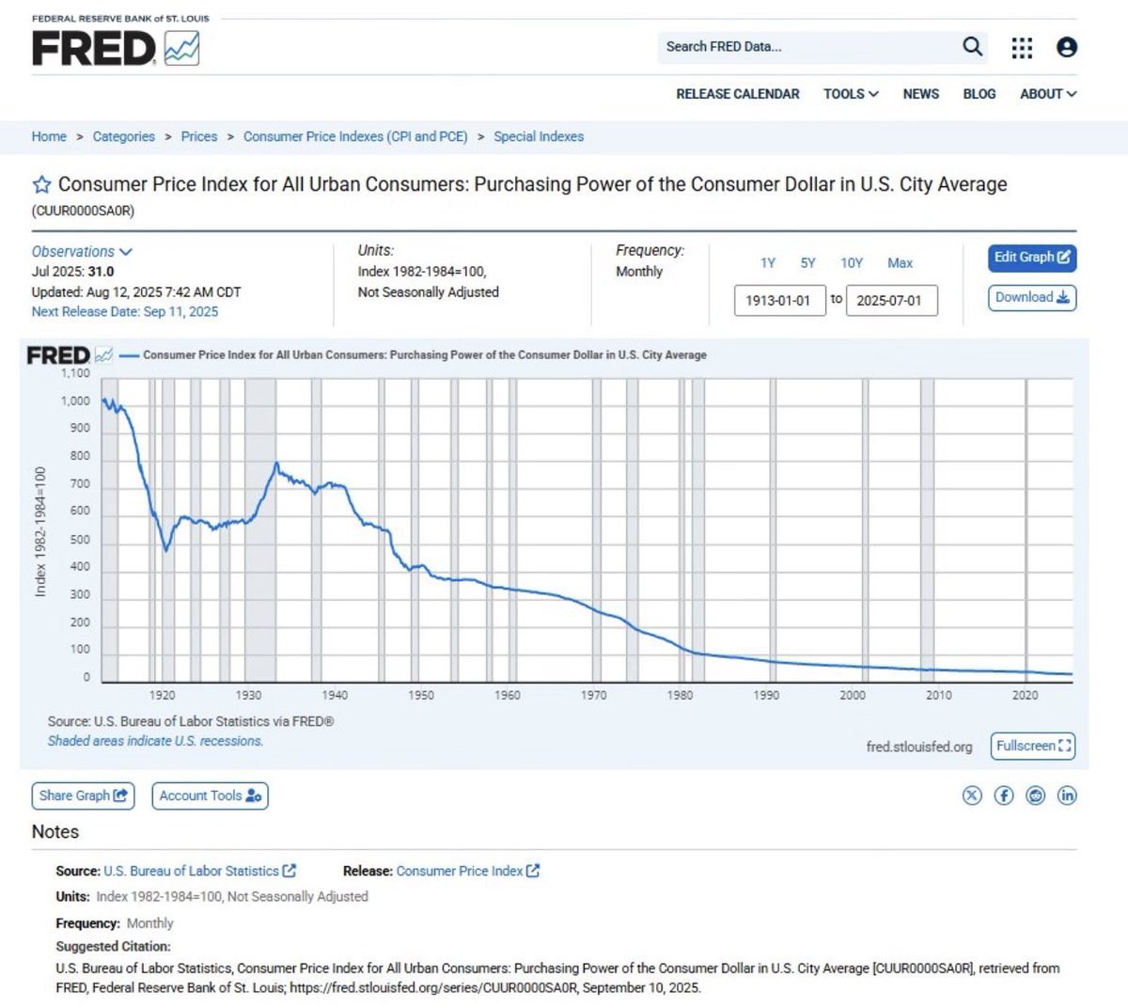
Task: Open Consumer Price Index release link
Action: 468,871
